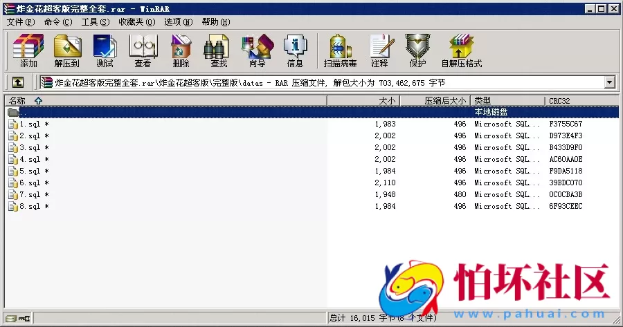The width and height of the screenshot is (623, 327).
Task: Sort by 类型 column header
Action: pos(508,101)
